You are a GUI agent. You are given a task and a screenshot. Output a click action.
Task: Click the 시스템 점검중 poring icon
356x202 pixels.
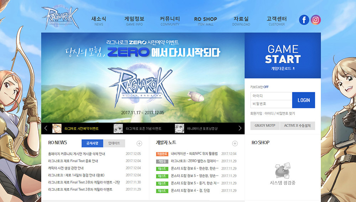(x=282, y=171)
